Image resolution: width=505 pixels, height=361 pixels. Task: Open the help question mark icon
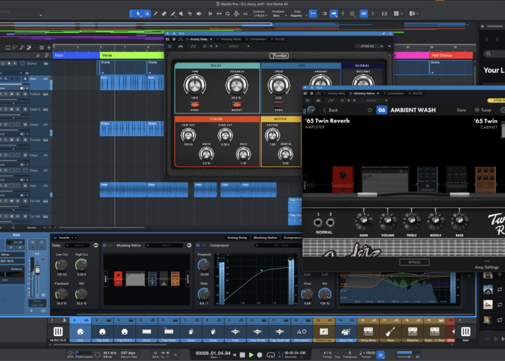(372, 13)
